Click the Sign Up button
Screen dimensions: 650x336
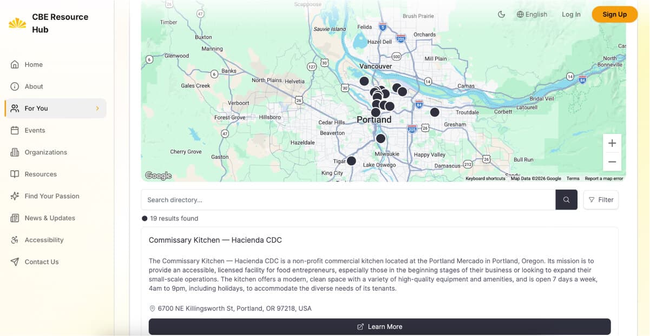614,15
